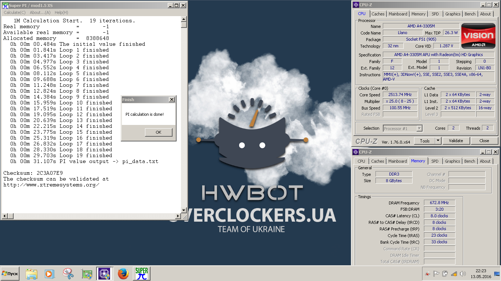Open the Пуск start menu

point(10,274)
